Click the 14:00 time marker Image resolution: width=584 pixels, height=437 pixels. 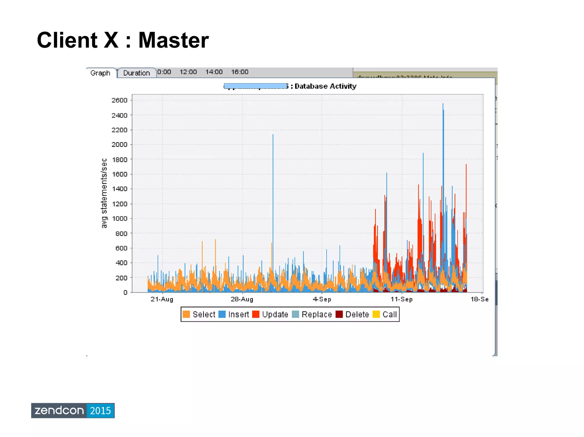point(214,72)
